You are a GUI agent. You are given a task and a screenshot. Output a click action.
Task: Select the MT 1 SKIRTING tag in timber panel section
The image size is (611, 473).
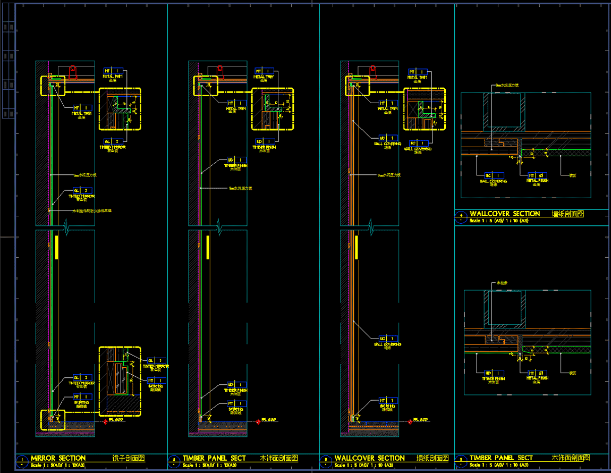pos(236,404)
